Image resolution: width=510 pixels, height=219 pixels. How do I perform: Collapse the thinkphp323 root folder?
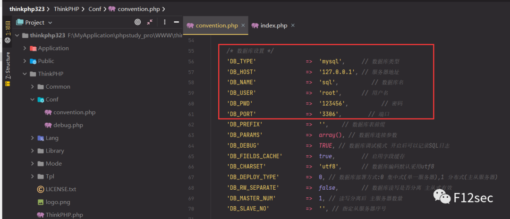[17, 35]
